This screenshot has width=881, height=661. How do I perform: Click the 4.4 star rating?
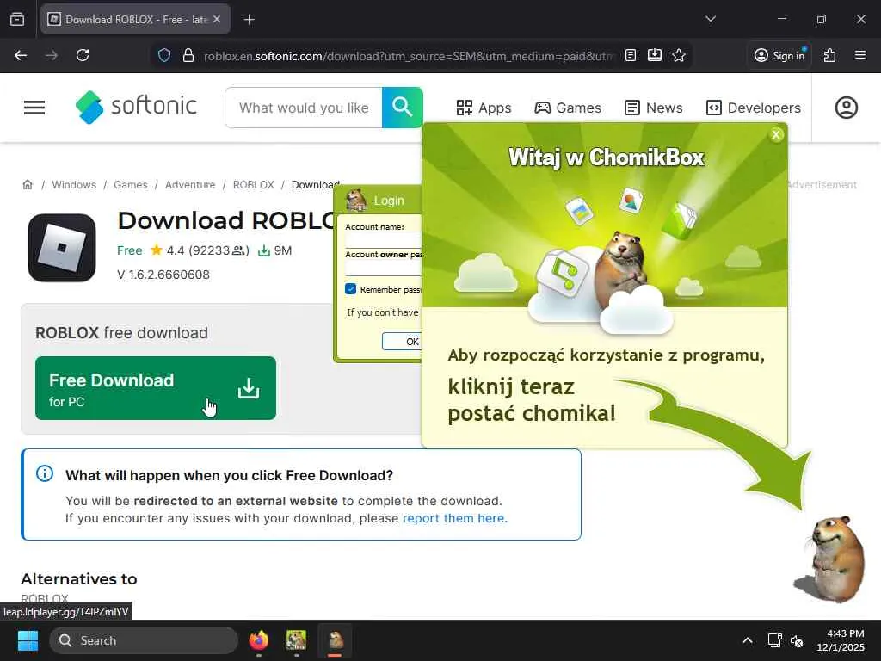point(168,250)
